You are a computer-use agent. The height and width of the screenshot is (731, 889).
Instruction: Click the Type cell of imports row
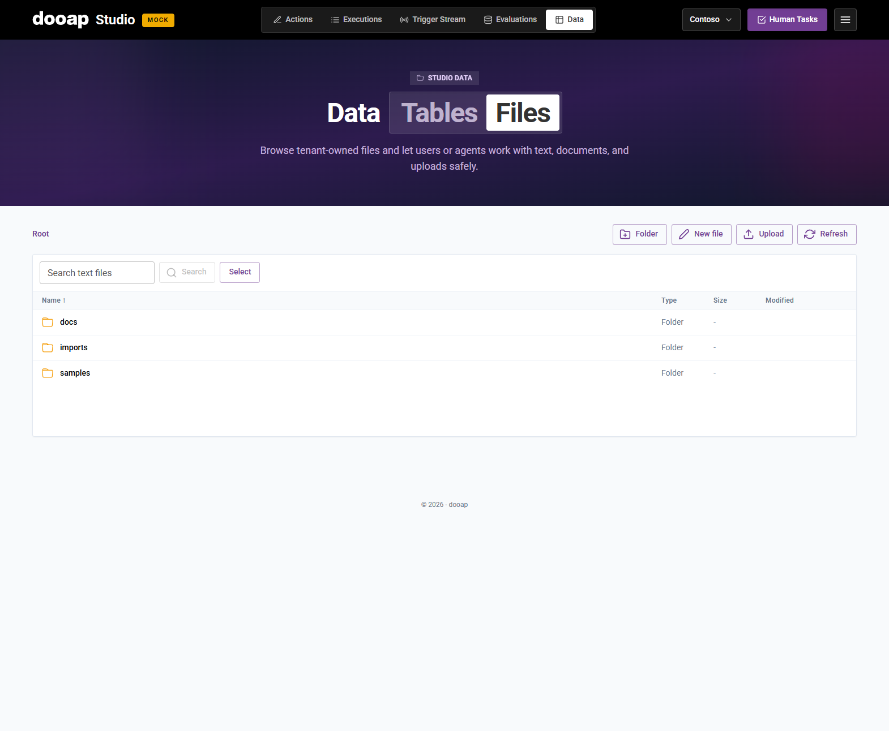[x=672, y=347]
